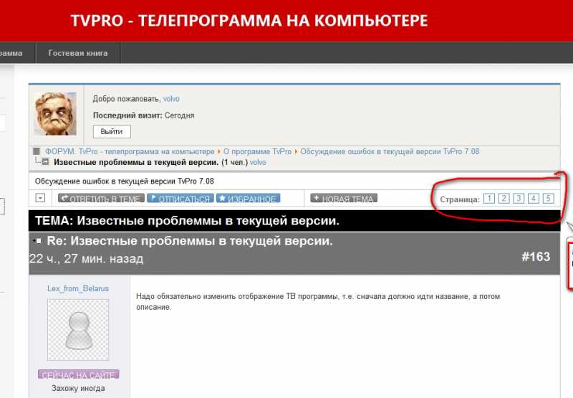Click post icon before Re: Известные проблеммы

point(37,241)
